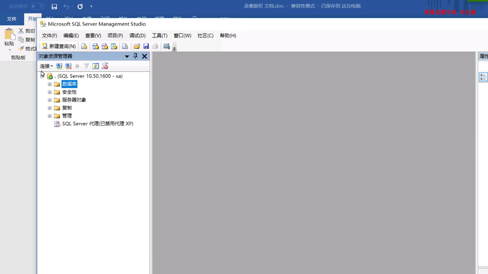Click the Database Engine Query icon

(84, 46)
